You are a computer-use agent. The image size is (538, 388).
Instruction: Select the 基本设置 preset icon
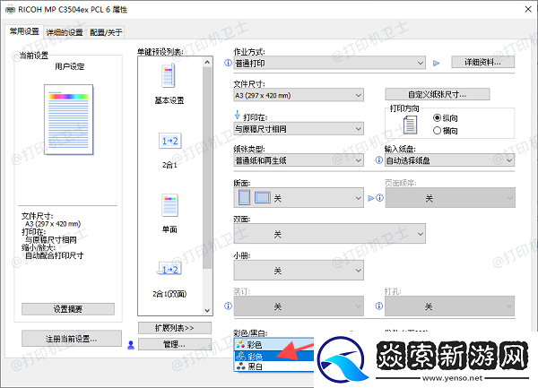169,76
